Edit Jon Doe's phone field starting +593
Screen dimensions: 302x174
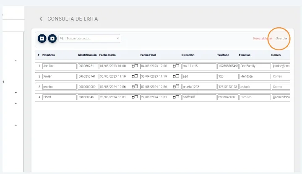228,66
